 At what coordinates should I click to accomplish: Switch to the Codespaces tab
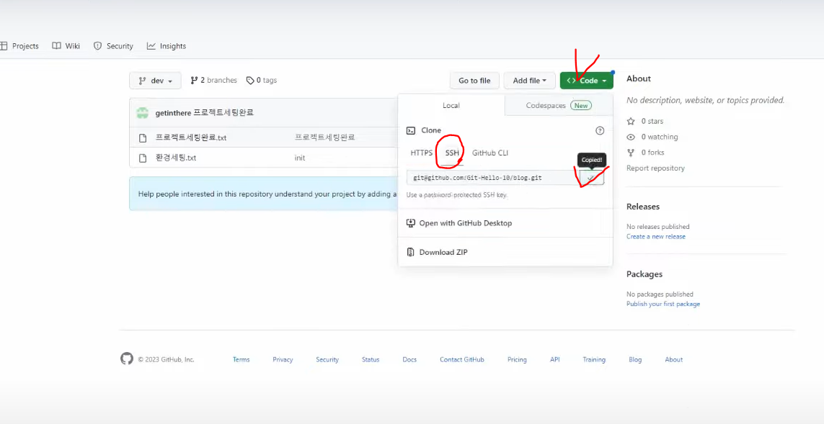[559, 106]
